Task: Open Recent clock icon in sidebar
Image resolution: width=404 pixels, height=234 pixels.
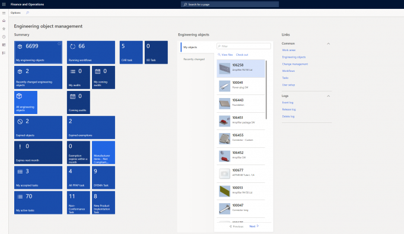Action: (x=4, y=37)
